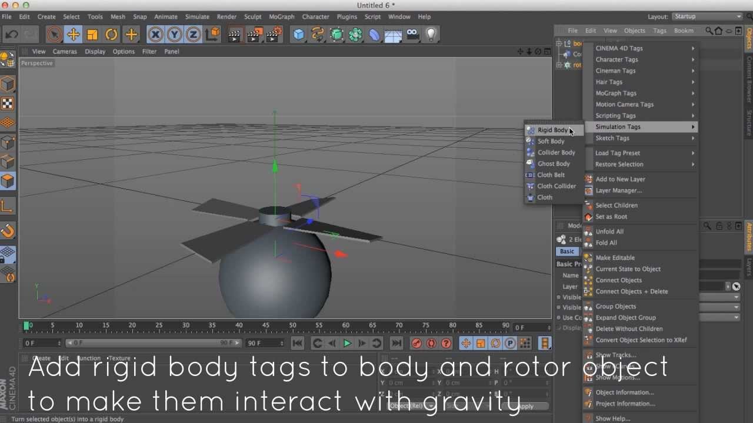Click the timeline layout film-strip icon
The width and height of the screenshot is (753, 423).
(545, 343)
